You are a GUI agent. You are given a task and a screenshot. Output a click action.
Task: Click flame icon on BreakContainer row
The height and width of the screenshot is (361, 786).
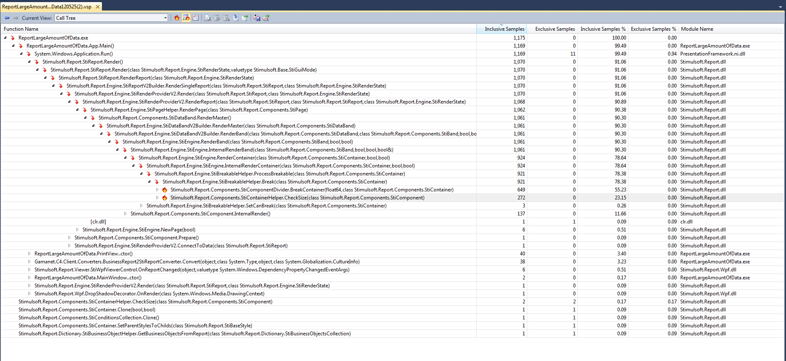[x=165, y=190]
